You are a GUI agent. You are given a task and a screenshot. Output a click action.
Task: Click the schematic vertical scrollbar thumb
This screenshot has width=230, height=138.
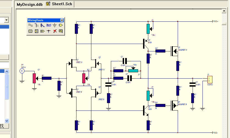coord(224,24)
